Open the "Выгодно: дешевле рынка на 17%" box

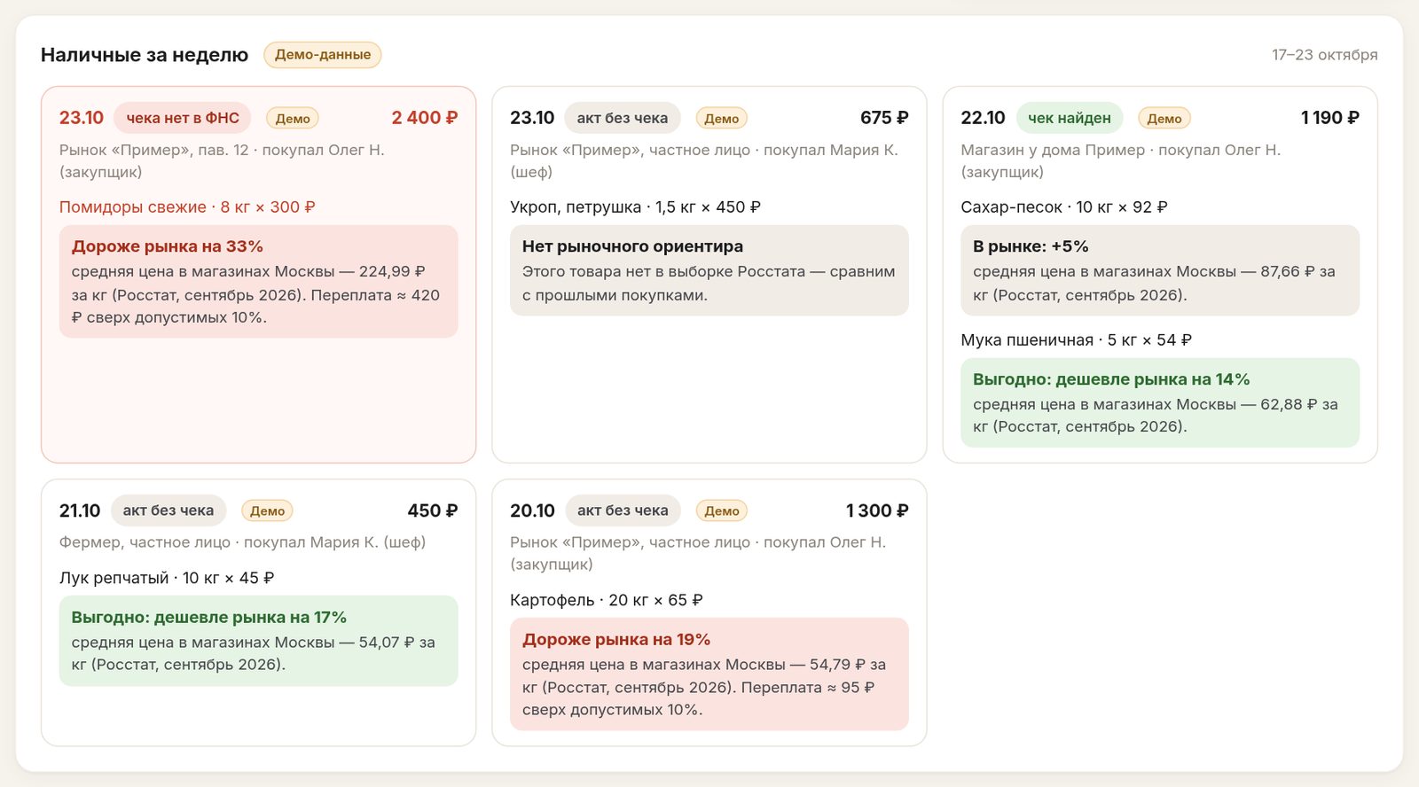point(259,641)
